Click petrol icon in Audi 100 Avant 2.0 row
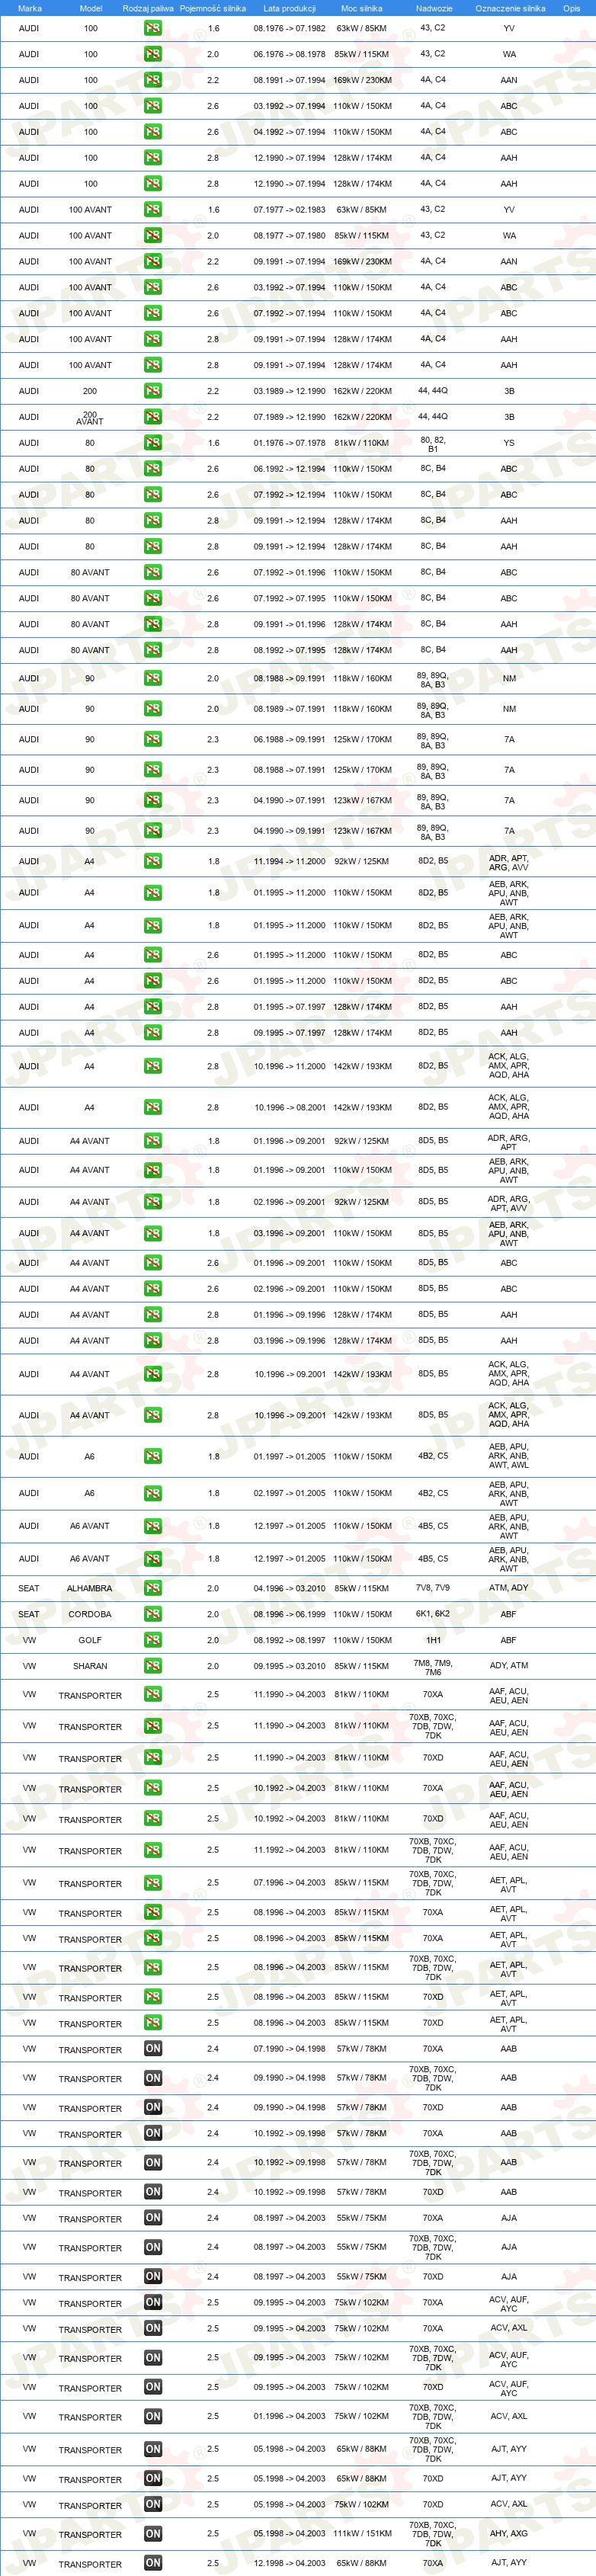 tap(153, 236)
